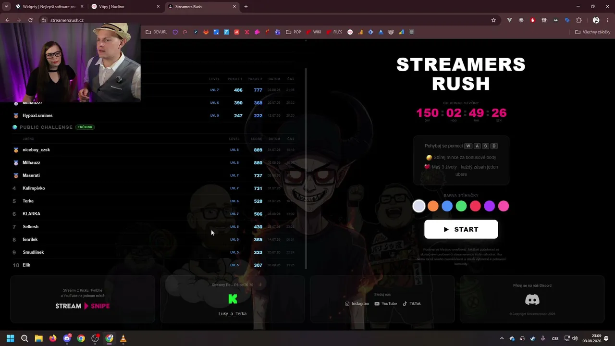The width and height of the screenshot is (615, 346).
Task: Click the leaderboard vertical scrollbar
Action: (x=306, y=168)
